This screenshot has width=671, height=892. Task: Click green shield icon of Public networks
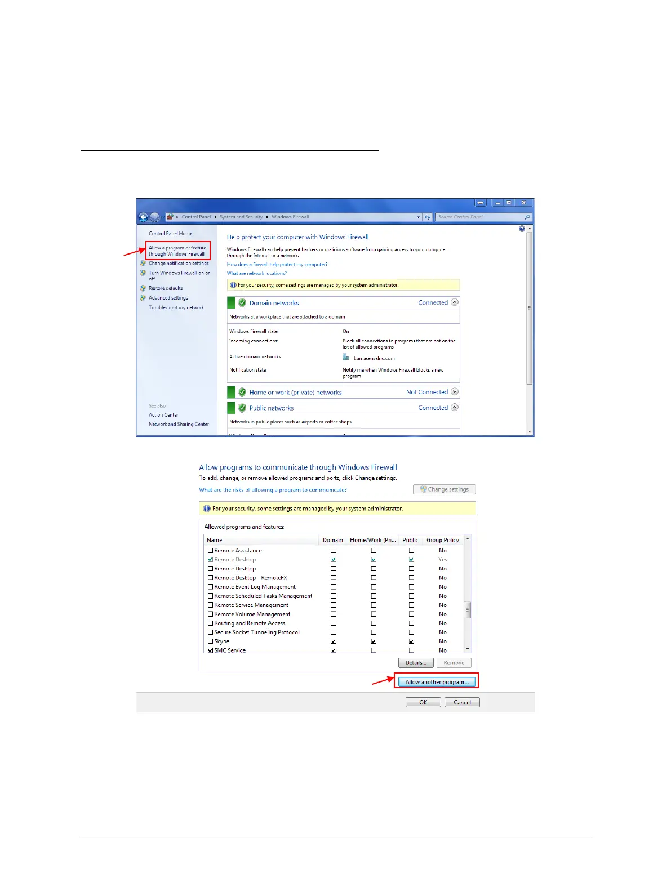click(x=242, y=408)
